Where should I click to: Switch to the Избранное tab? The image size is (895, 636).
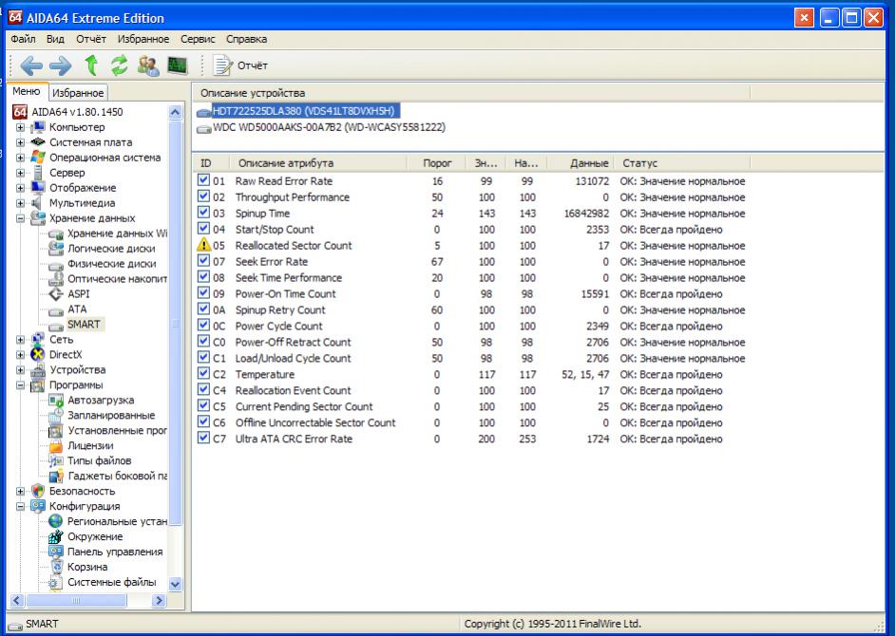pos(78,93)
